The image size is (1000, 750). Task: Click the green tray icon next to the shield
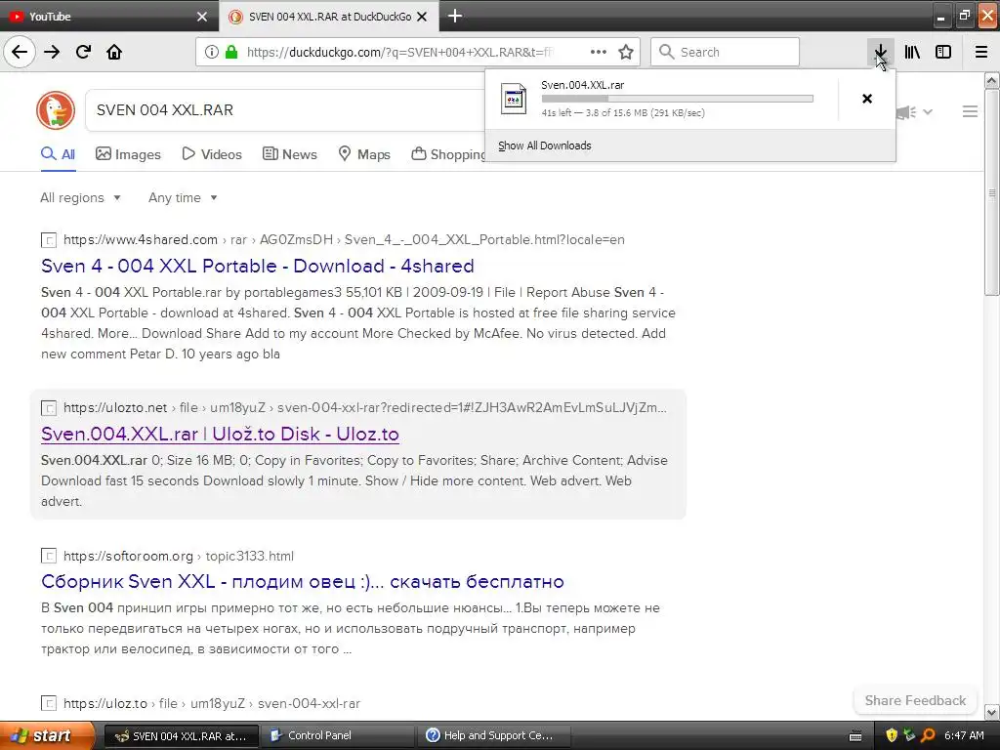pyautogui.click(x=909, y=735)
